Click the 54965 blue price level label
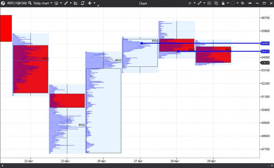Image resolution: width=274 pixels, height=168 pixels. pos(265,43)
